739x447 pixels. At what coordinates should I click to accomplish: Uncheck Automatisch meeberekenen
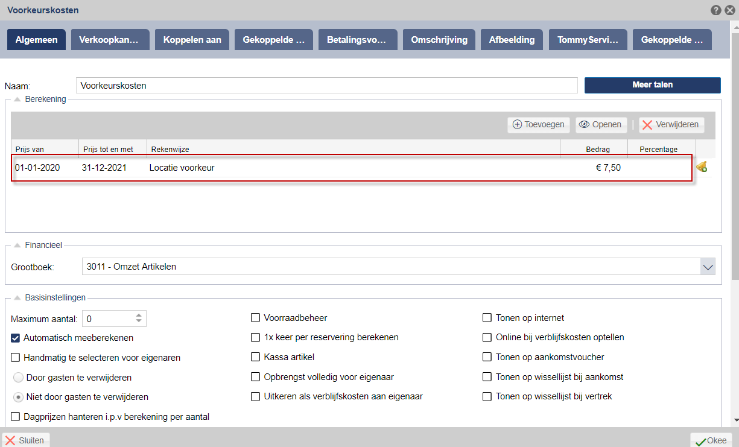(x=16, y=338)
